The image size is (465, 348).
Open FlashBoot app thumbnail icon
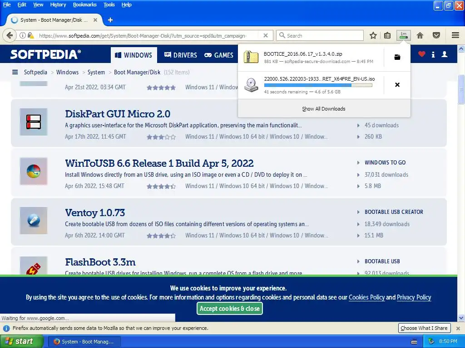point(34,266)
